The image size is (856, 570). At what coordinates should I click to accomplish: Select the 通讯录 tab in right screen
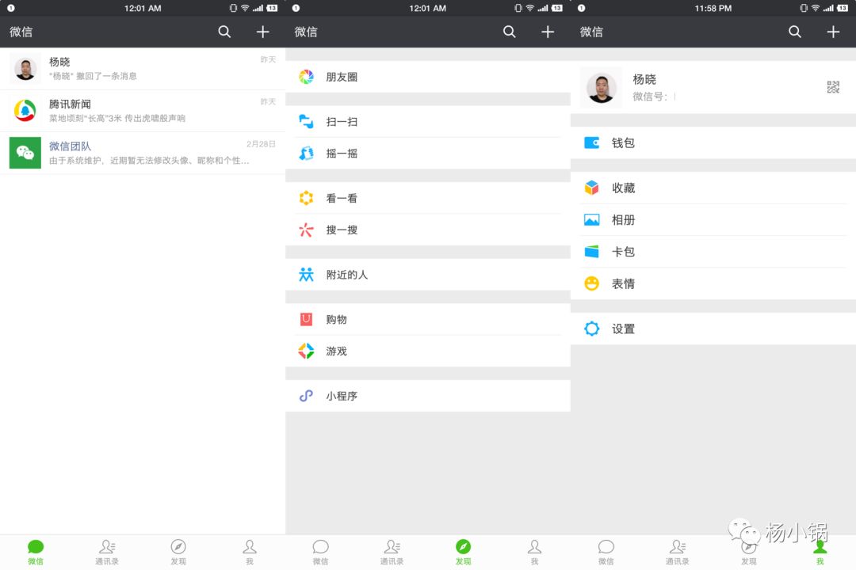pyautogui.click(x=678, y=552)
